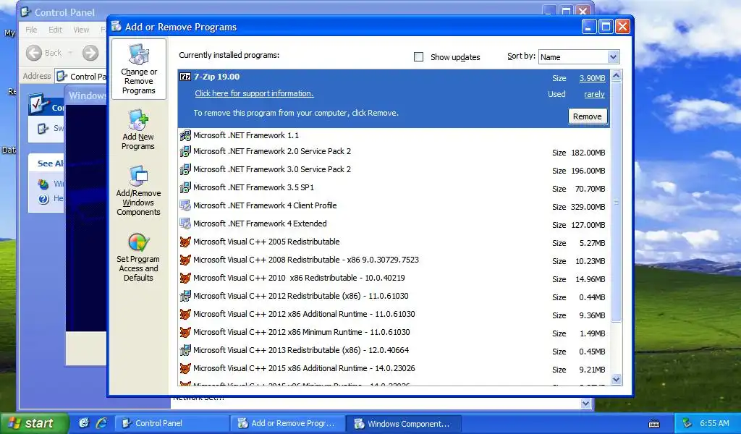This screenshot has height=434, width=741.
Task: Select Visual C++ 2013 Redistributable (x86) 12.0.40664
Action: (x=394, y=351)
